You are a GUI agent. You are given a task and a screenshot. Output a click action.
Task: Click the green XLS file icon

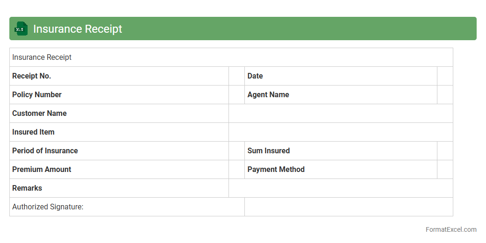pyautogui.click(x=21, y=29)
